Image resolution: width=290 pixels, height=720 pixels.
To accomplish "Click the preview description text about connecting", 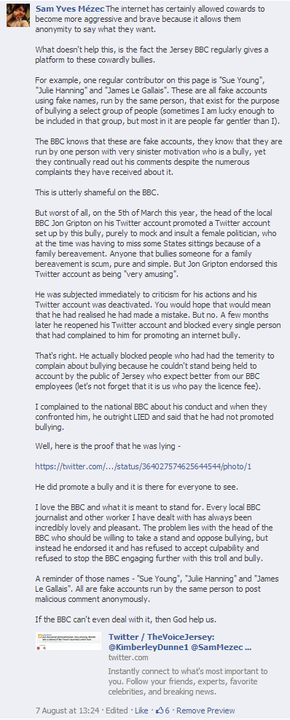I will click(x=188, y=681).
